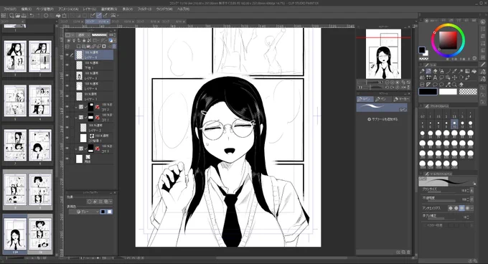Viewport: 488px width, 264px height.
Task: Open the ウィンドウ(W) menu
Action: pos(164,9)
